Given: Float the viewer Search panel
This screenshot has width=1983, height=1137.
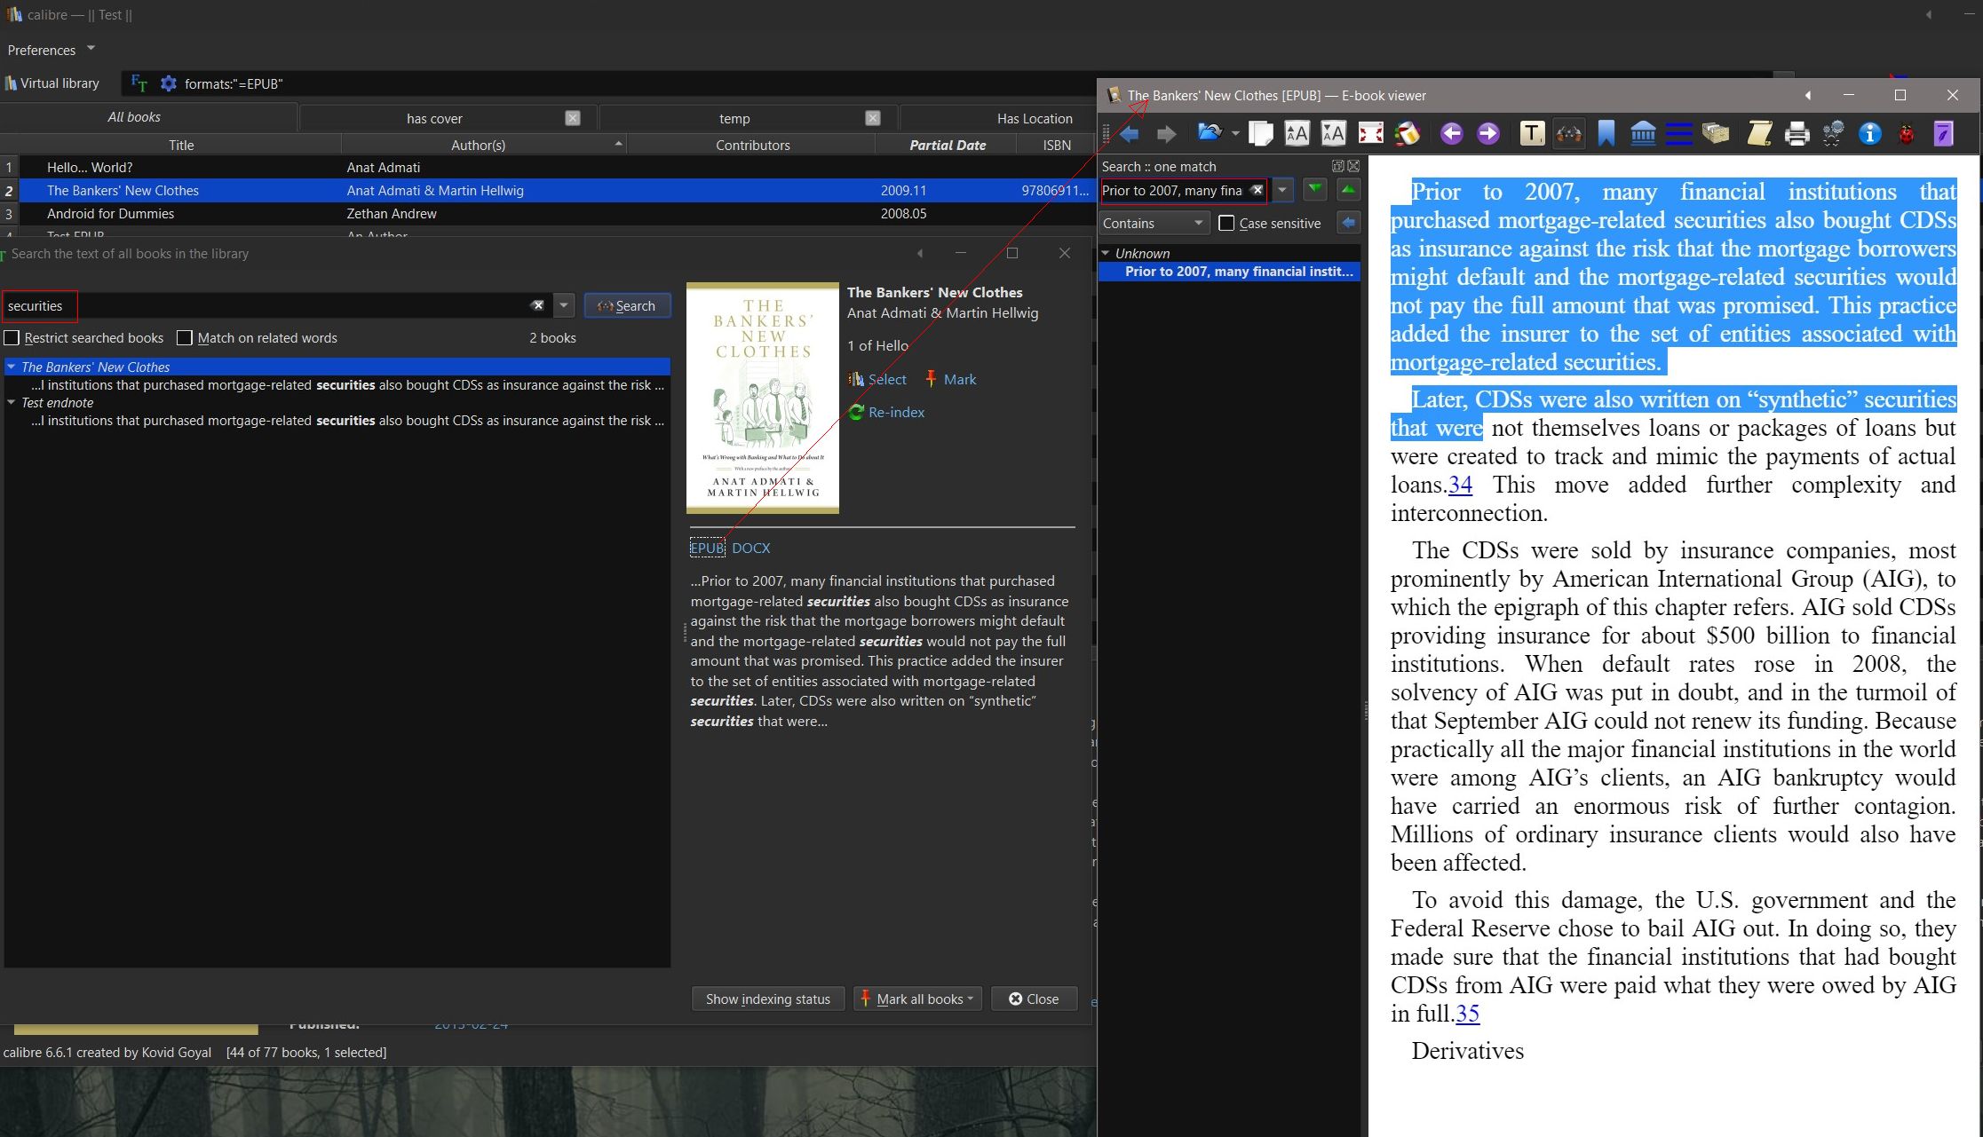Looking at the screenshot, I should (1337, 166).
